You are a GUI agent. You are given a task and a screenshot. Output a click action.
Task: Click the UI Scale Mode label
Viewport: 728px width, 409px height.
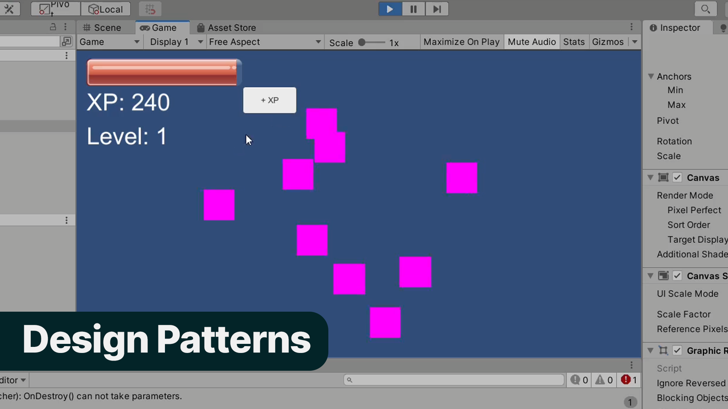coord(687,294)
